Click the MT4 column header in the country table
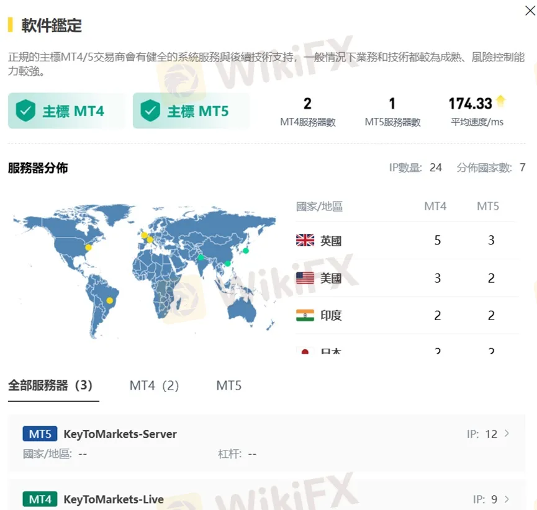The image size is (537, 510). point(435,206)
